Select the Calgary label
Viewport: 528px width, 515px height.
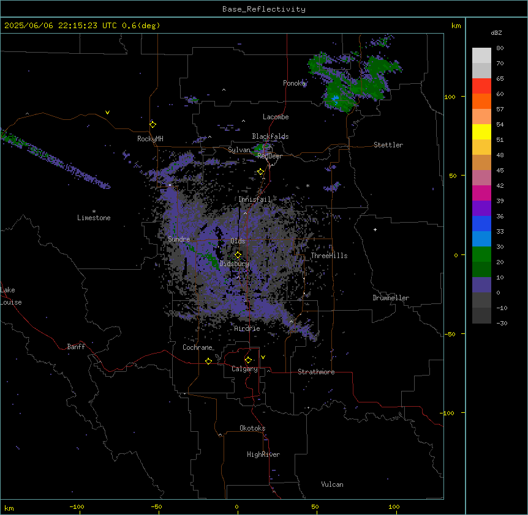click(x=245, y=369)
